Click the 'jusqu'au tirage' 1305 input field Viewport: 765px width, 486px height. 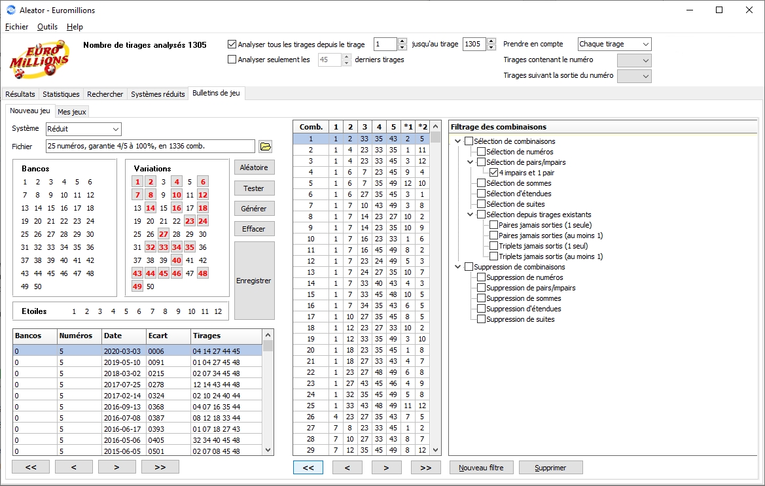point(474,44)
